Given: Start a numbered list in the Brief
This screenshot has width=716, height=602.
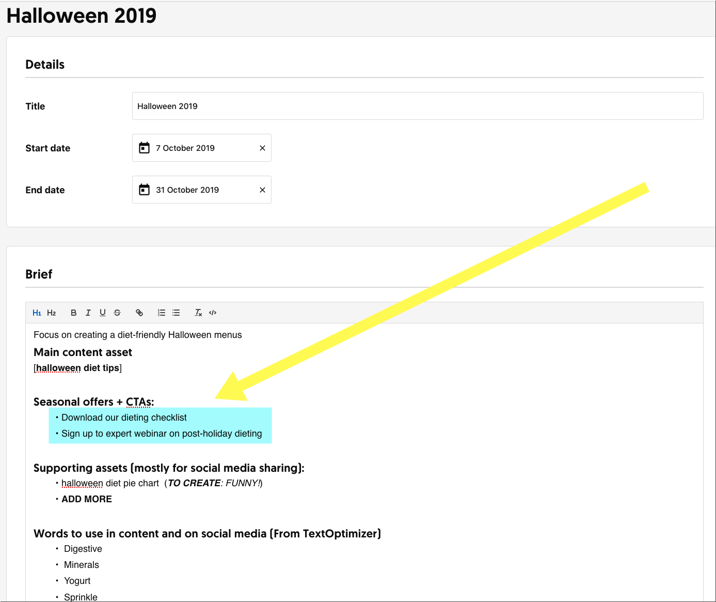Looking at the screenshot, I should pyautogui.click(x=162, y=313).
